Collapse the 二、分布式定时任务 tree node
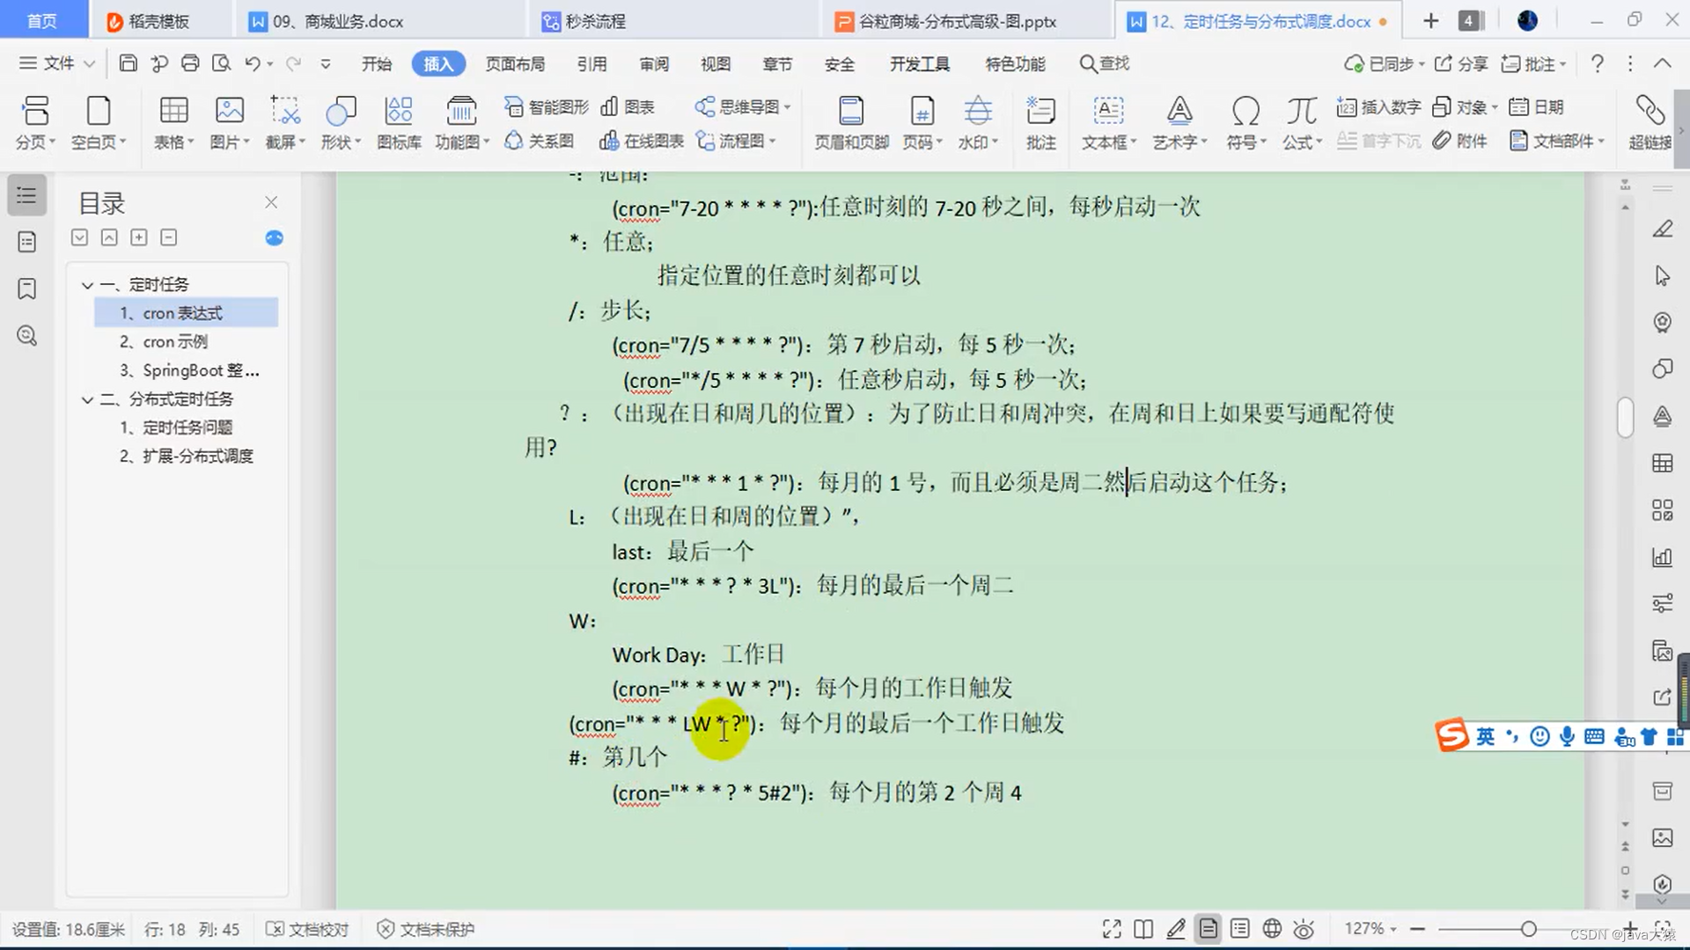The height and width of the screenshot is (950, 1690). coord(87,399)
